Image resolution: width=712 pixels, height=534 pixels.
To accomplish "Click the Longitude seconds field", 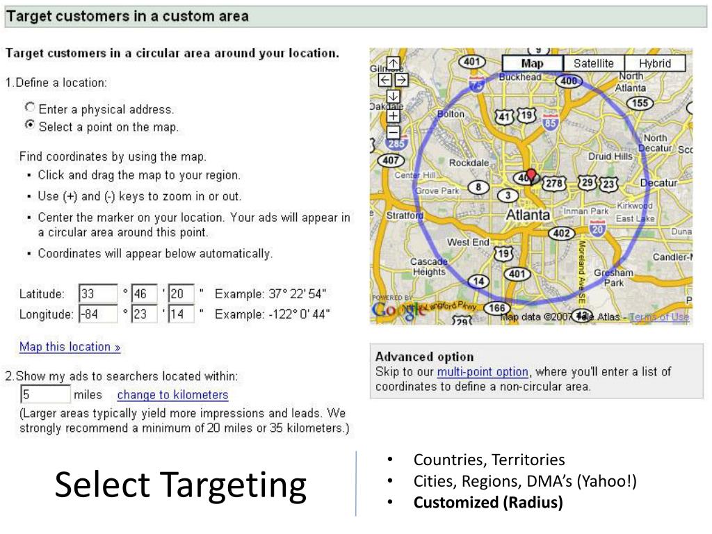I will pos(181,314).
